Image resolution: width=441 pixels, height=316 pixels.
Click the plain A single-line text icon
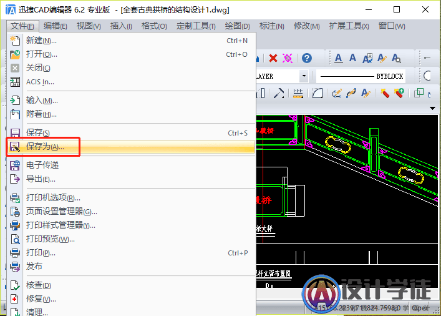pyautogui.click(x=352, y=58)
